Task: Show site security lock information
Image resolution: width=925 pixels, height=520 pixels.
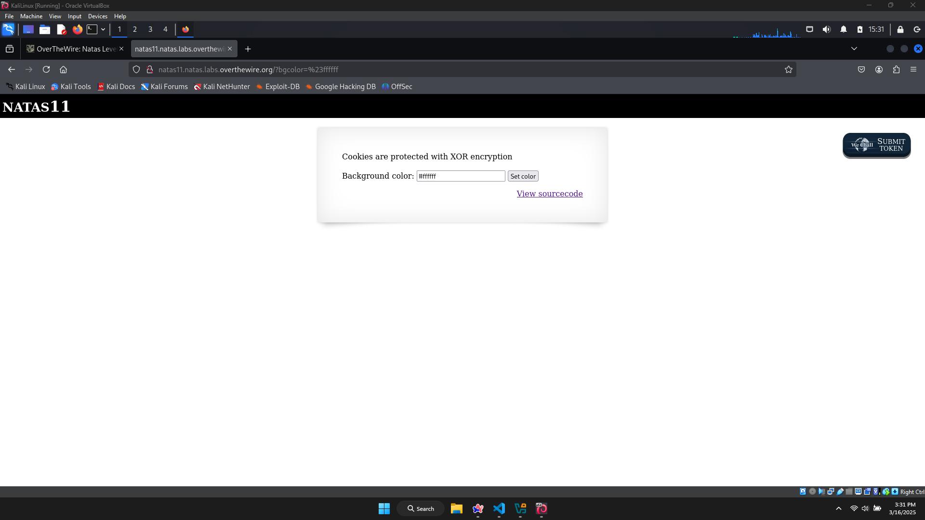Action: tap(150, 69)
